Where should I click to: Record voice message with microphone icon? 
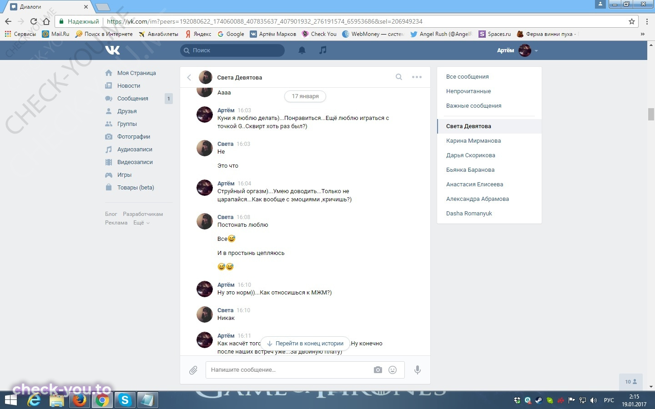(417, 370)
